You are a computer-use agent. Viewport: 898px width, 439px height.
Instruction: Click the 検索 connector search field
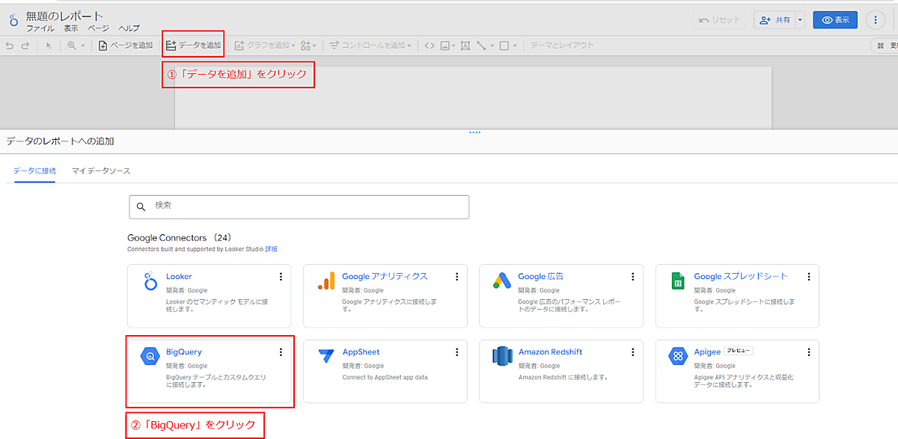pos(299,206)
